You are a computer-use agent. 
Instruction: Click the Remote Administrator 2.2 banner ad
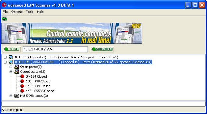click(72, 33)
